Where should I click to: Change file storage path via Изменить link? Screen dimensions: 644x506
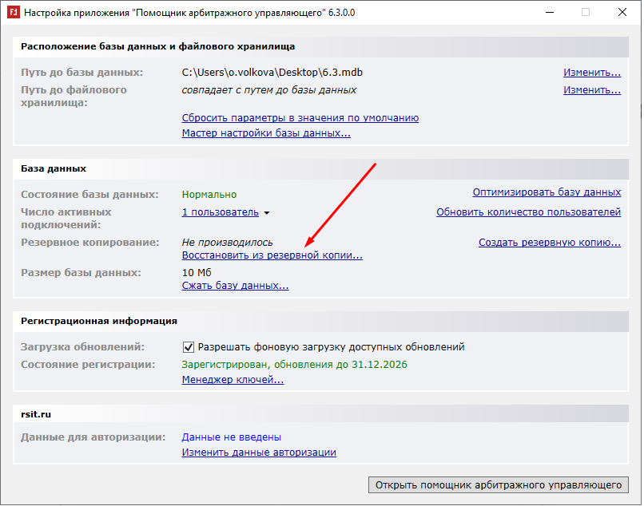[592, 90]
